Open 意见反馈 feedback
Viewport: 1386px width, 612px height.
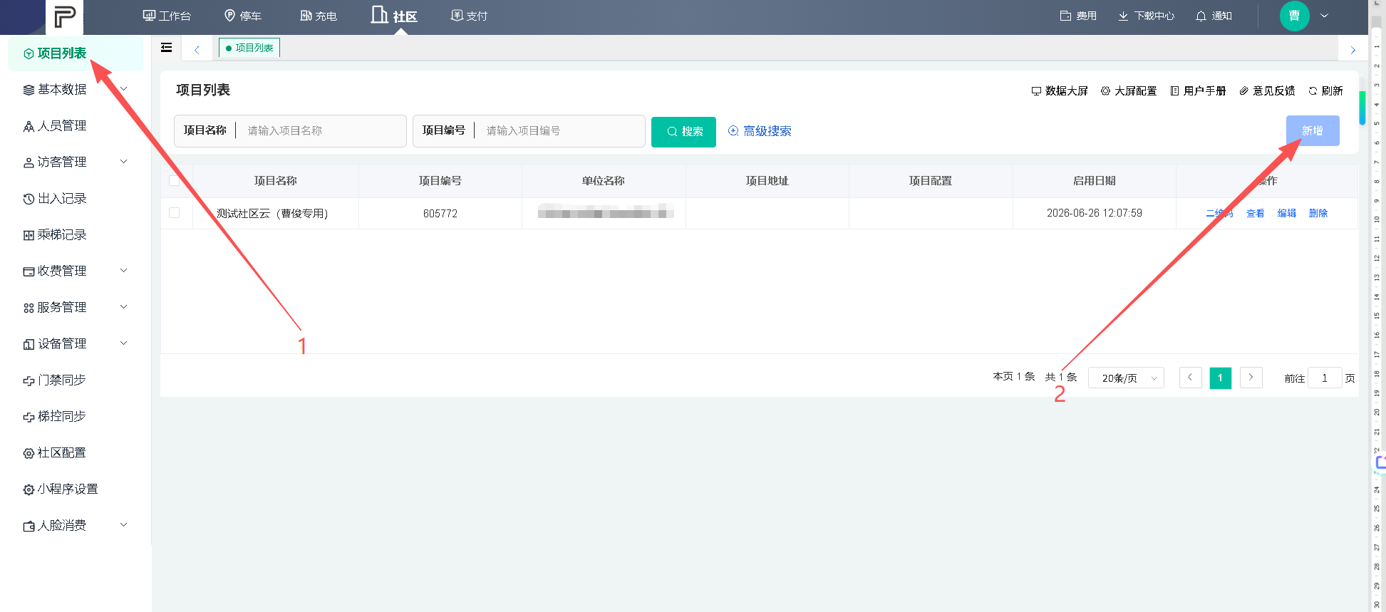pyautogui.click(x=1267, y=91)
